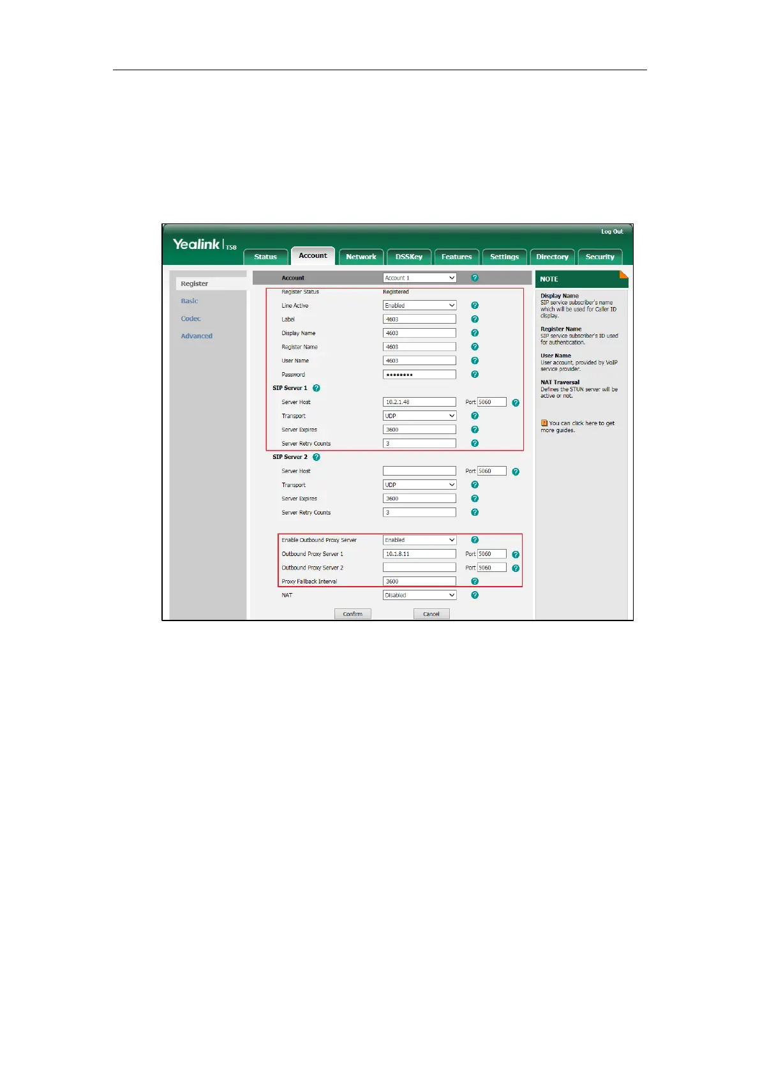
Task: Click Proxy Fallback Interval field
Action: (x=420, y=582)
